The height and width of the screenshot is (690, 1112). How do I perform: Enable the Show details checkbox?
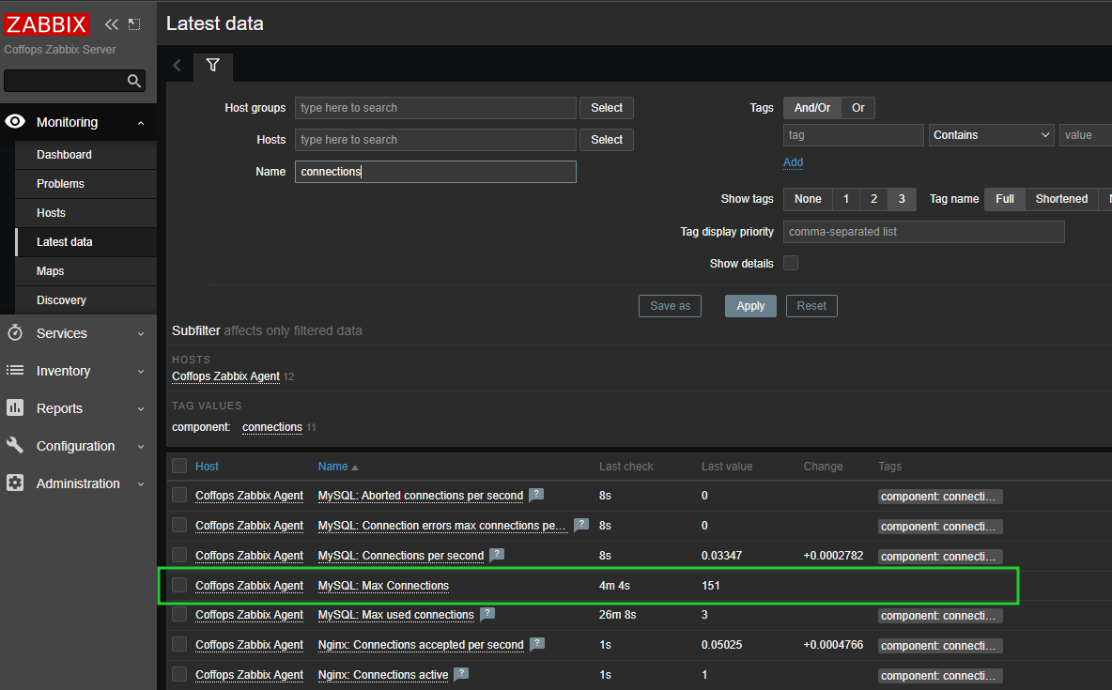[791, 264]
